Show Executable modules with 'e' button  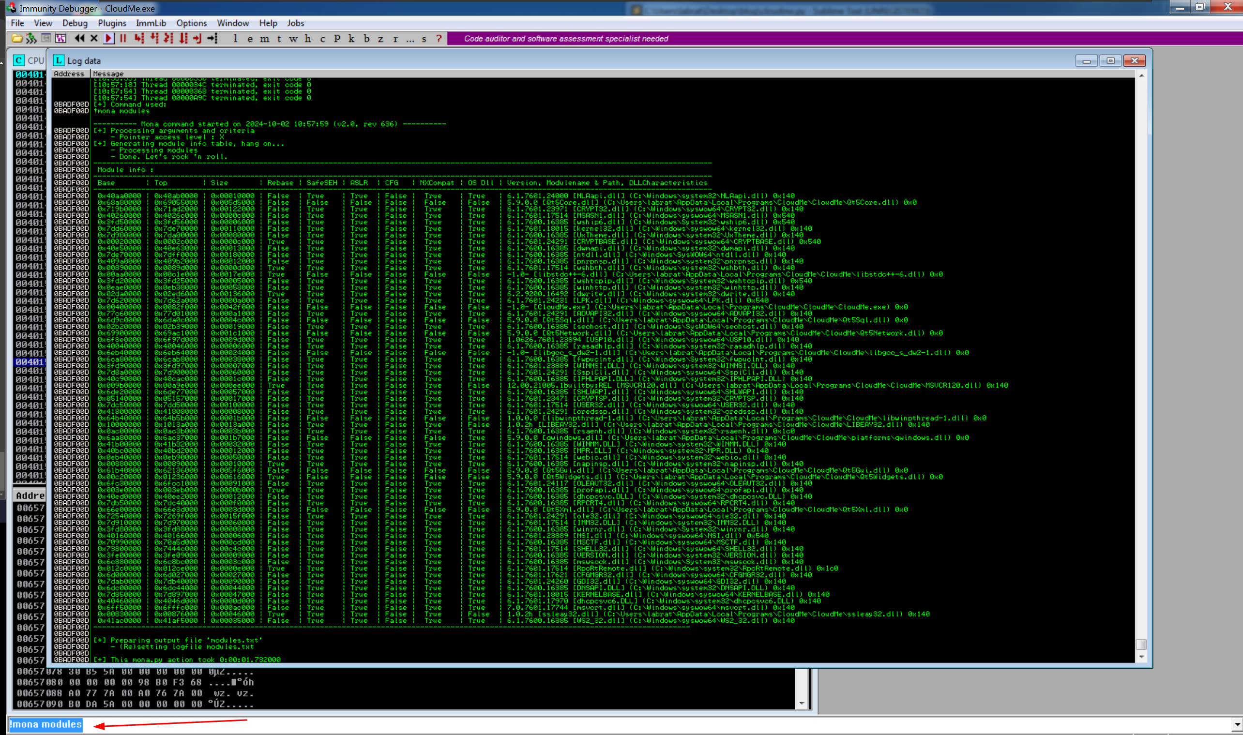tap(250, 38)
